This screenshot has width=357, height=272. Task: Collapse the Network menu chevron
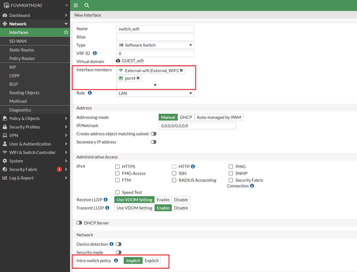click(66, 24)
